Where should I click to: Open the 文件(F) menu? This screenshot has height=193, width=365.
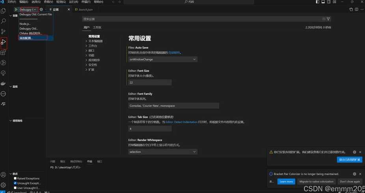click(11, 2)
